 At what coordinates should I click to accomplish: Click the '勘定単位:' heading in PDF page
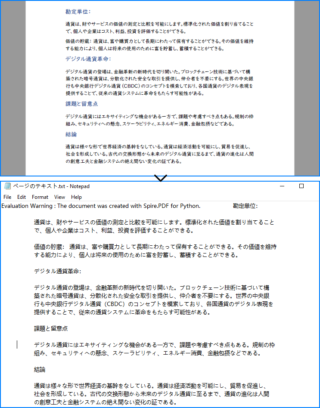[x=78, y=12]
